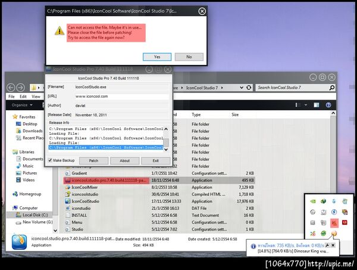The image size is (357, 270).
Task: Expand the arrow after IconCool Studio 7 breadcrumb
Action: pos(222,88)
